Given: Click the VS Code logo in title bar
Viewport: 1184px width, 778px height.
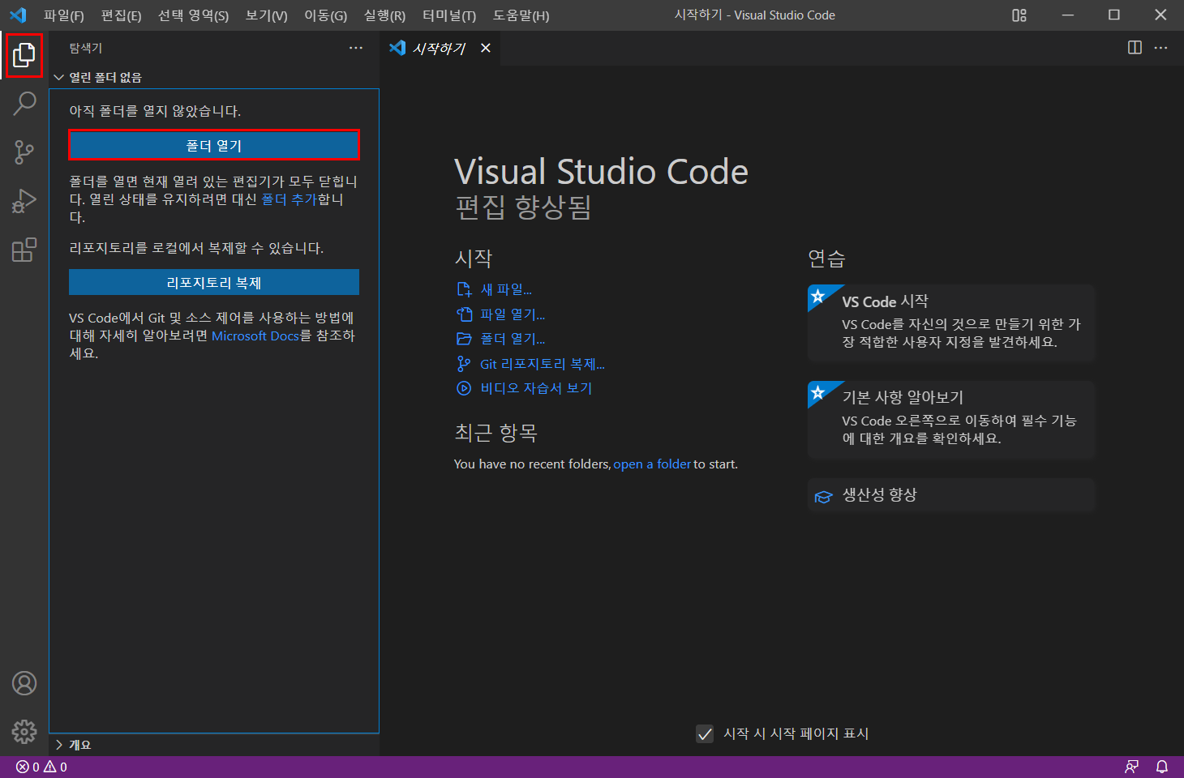Looking at the screenshot, I should point(18,15).
